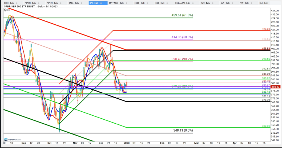Click the red 380.82 current price tag
This screenshot has width=282, height=148.
click(275, 87)
